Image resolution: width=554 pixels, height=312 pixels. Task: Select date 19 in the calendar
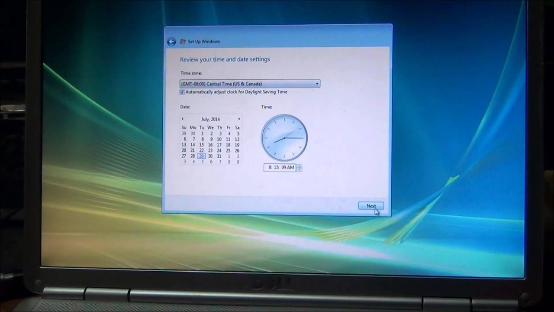tap(237, 145)
